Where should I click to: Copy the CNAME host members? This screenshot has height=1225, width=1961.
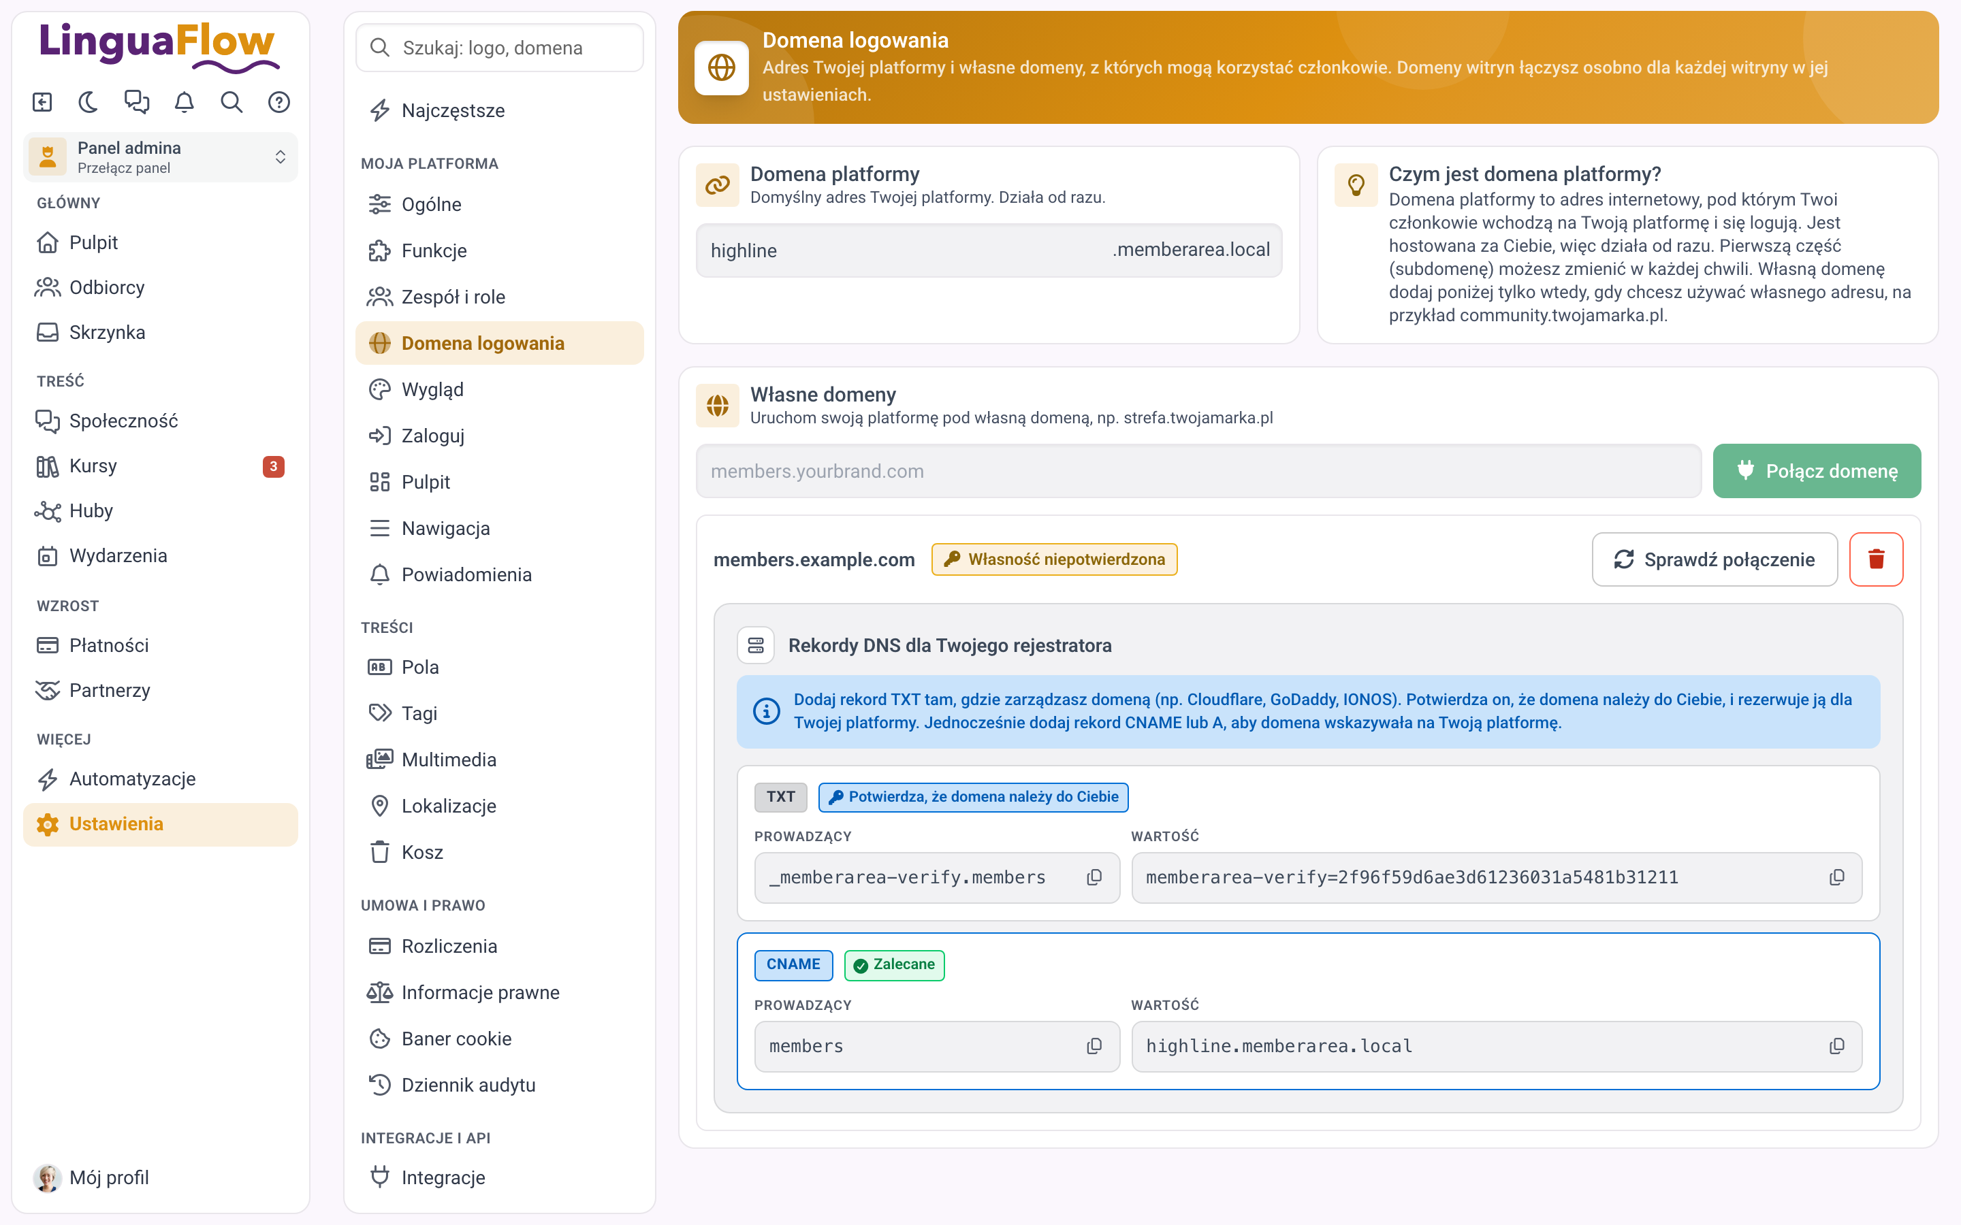click(x=1094, y=1046)
